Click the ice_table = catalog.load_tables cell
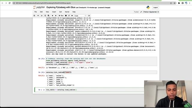The image size is (192, 108). point(95,90)
